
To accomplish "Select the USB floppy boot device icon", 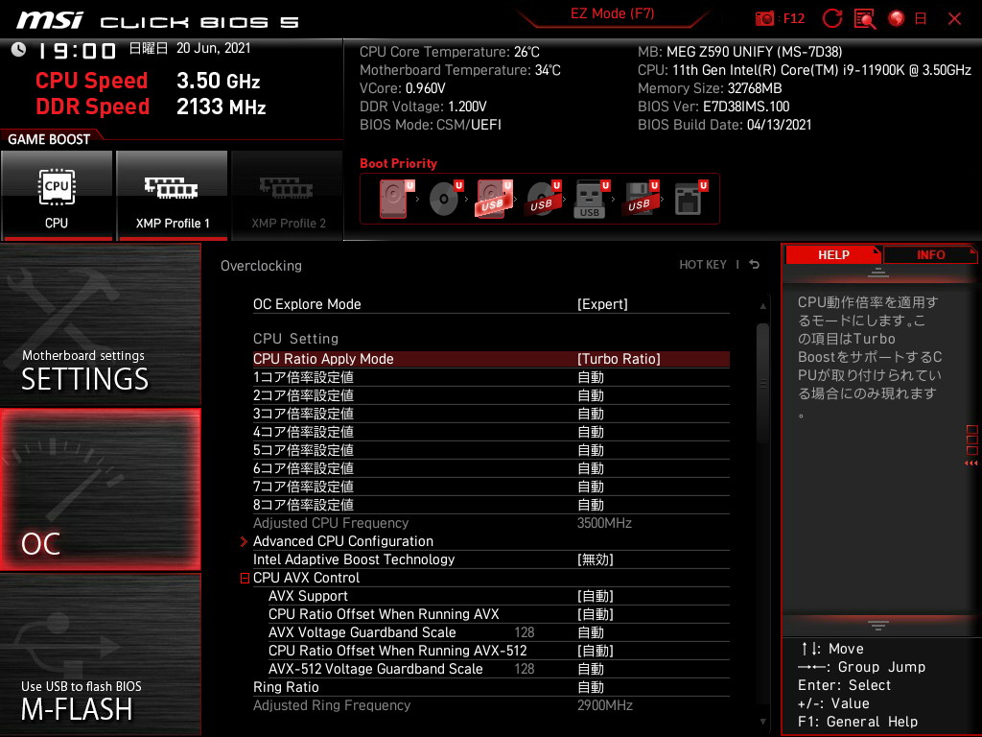I will 640,199.
